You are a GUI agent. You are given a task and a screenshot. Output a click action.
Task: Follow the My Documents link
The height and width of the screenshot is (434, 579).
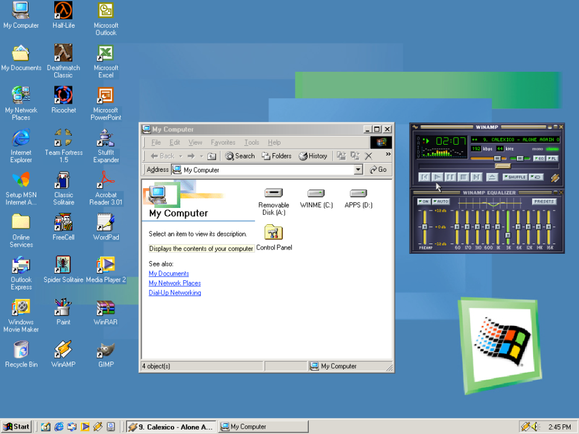pos(168,274)
